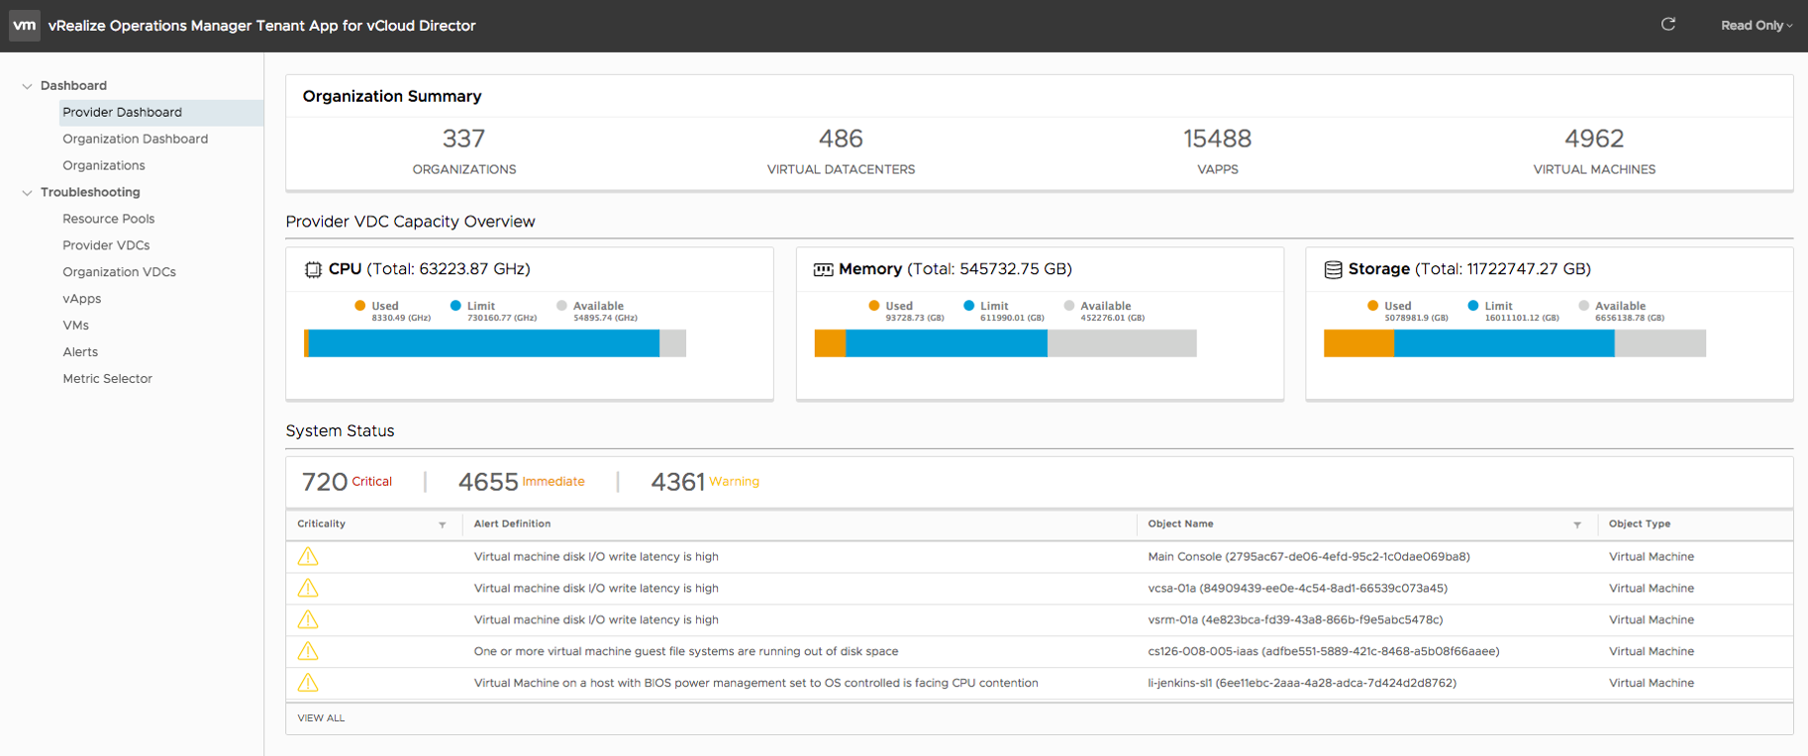Click the Storage database icon
1808x756 pixels.
(1334, 270)
